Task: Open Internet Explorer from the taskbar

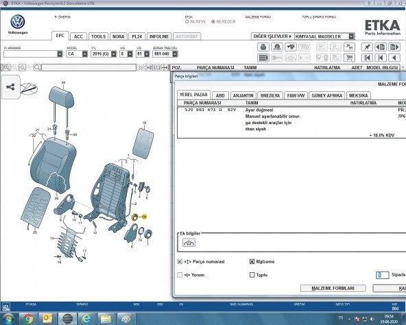Action: (86, 318)
